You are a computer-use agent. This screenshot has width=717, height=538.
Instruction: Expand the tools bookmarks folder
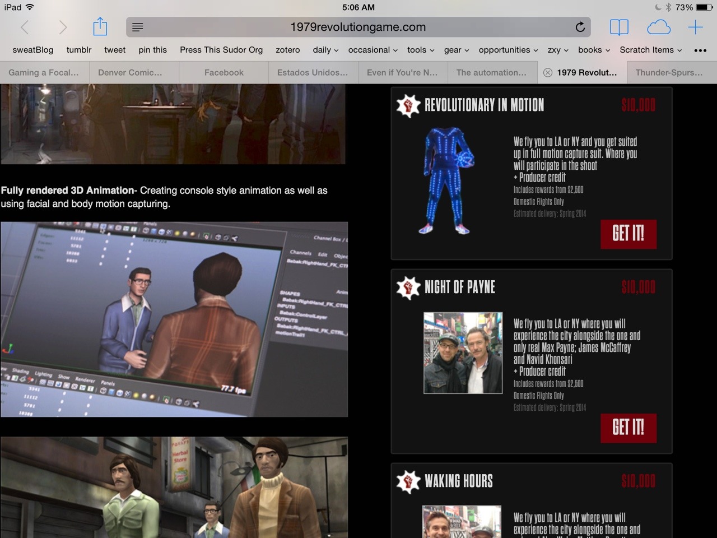(x=420, y=50)
